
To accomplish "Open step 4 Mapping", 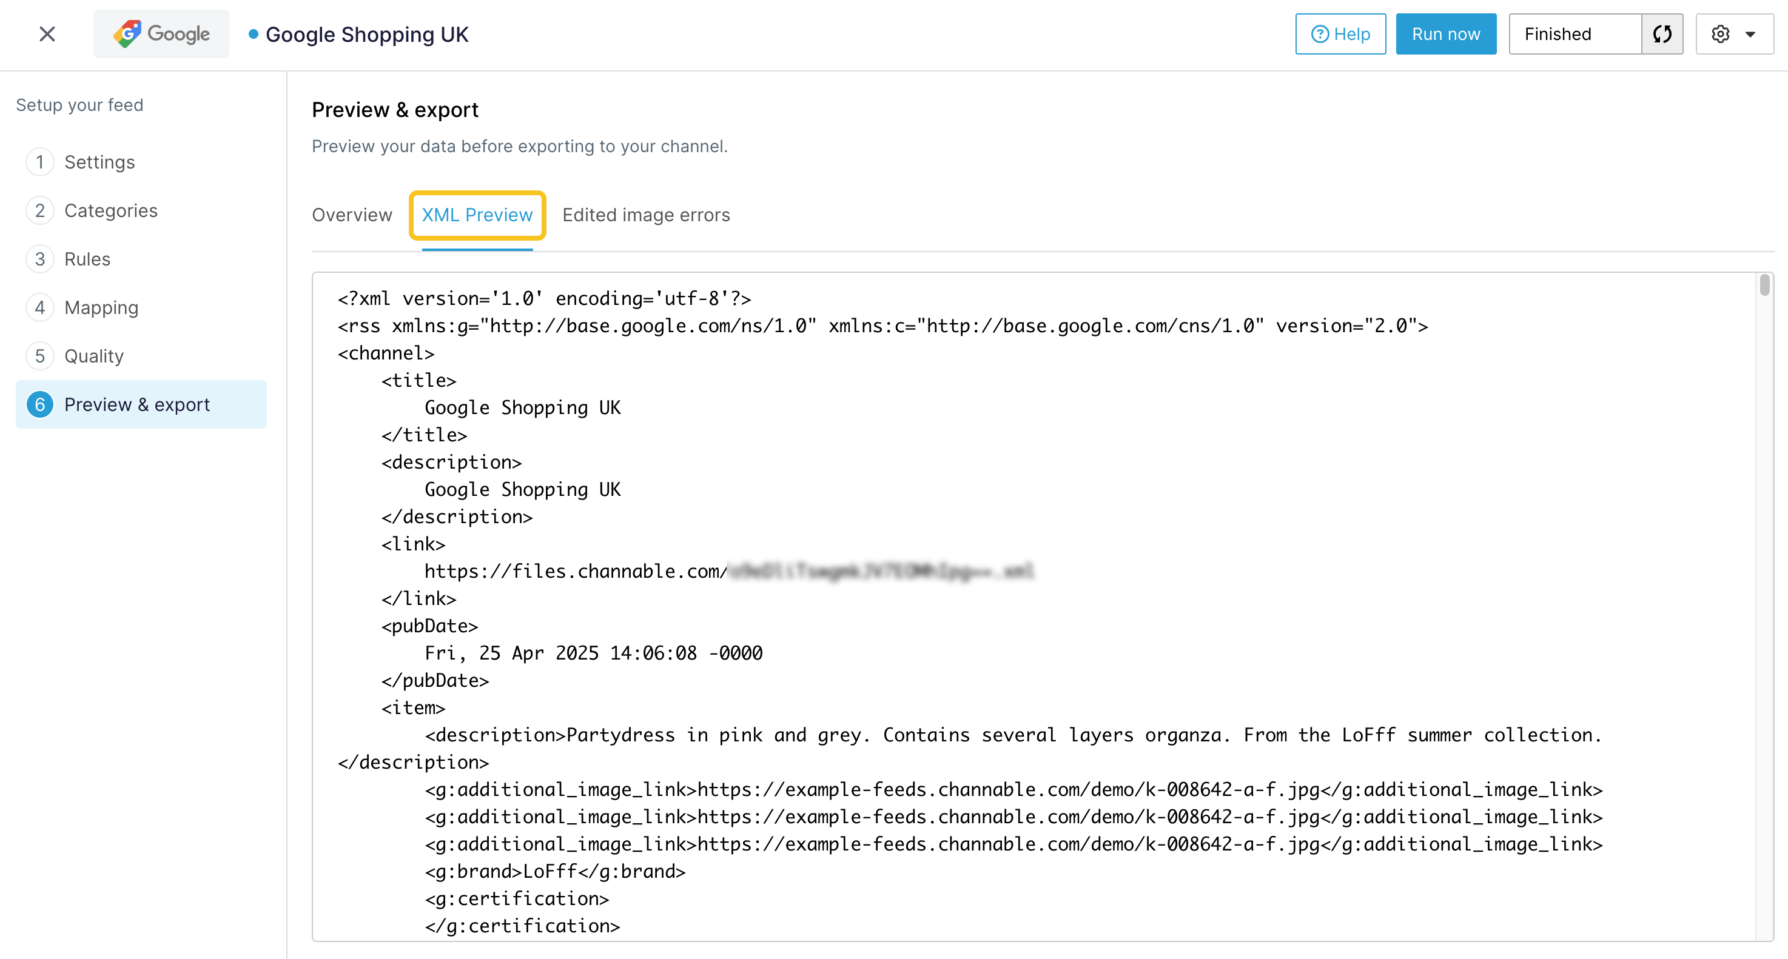I will (141, 307).
